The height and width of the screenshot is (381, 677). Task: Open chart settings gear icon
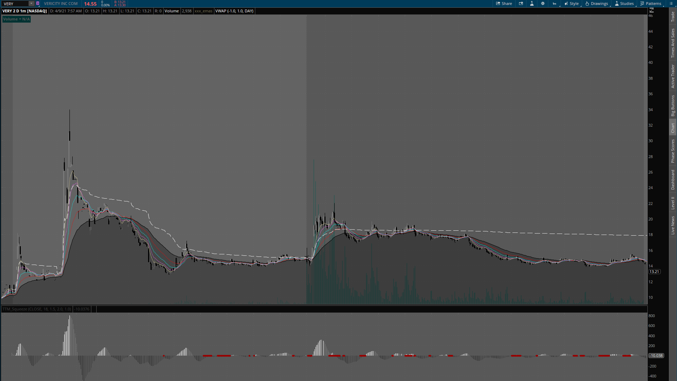click(x=543, y=4)
